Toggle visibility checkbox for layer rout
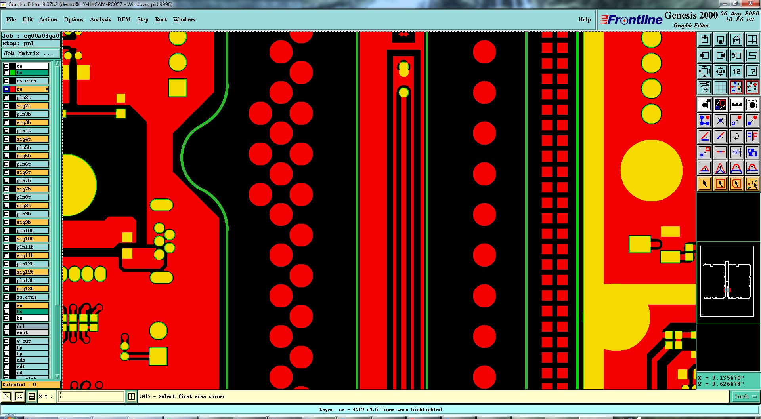Image resolution: width=761 pixels, height=419 pixels. (x=6, y=333)
